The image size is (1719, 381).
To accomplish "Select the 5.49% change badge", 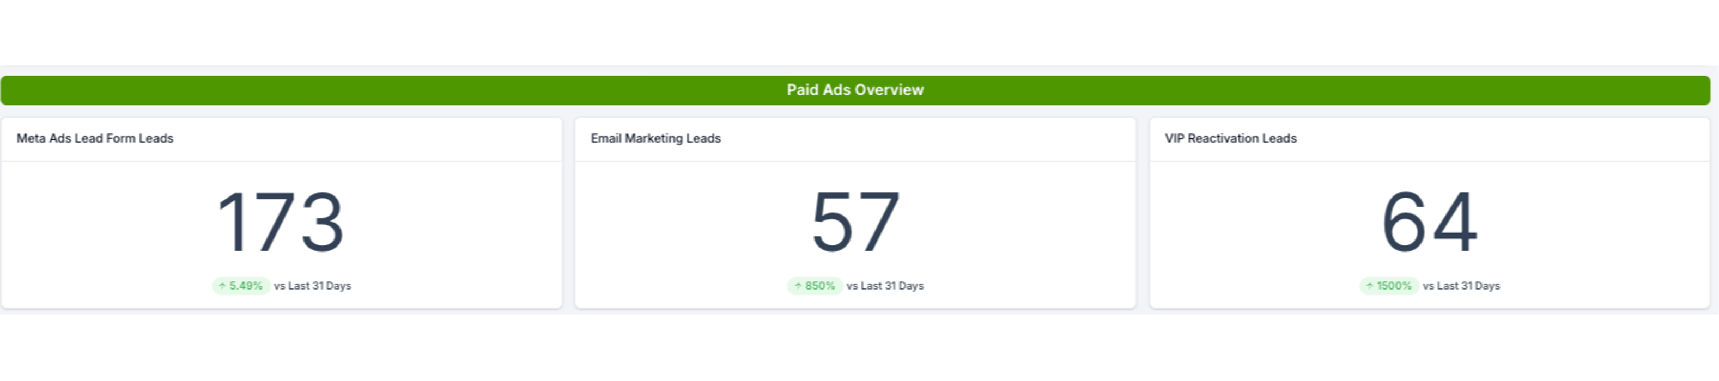I will [241, 286].
